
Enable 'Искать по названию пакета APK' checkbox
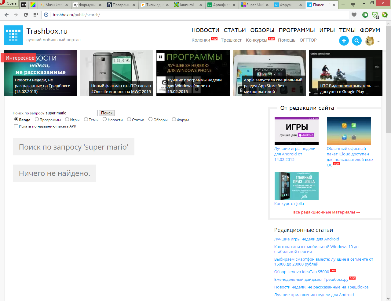pos(16,126)
